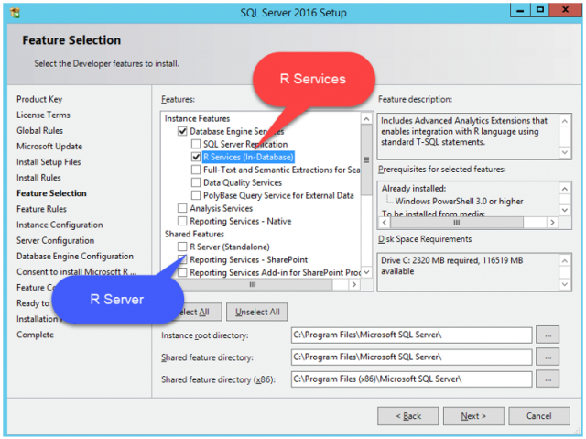
Task: Select Microsoft Update step
Action: pos(49,147)
